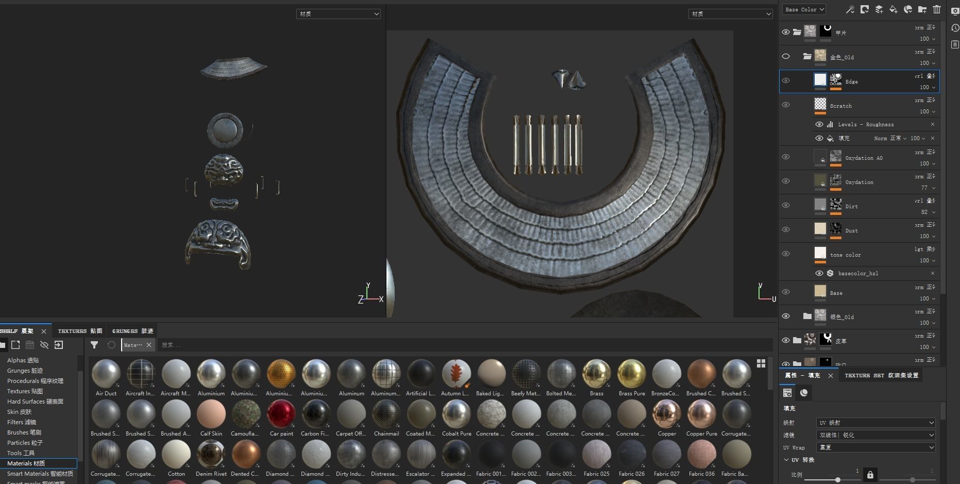
Task: Toggle visibility of Oxydation AO layer
Action: (786, 157)
